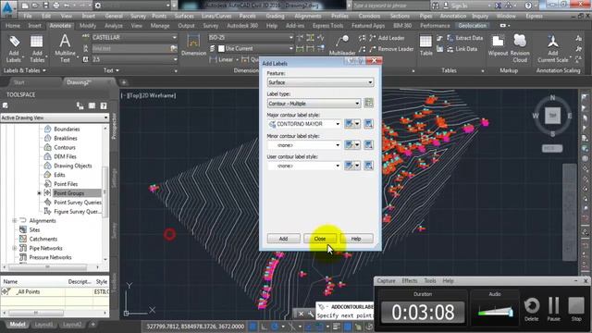Select Breaklines in the Toolspace tree
Image resolution: width=592 pixels, height=333 pixels.
pos(66,138)
